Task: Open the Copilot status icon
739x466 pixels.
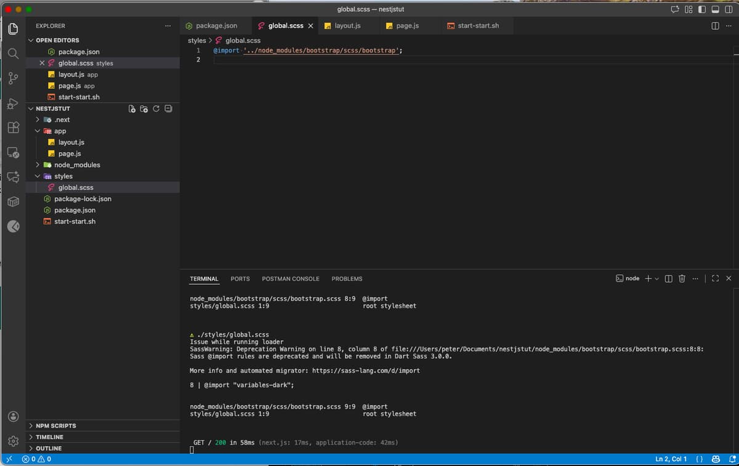Action: pyautogui.click(x=716, y=459)
